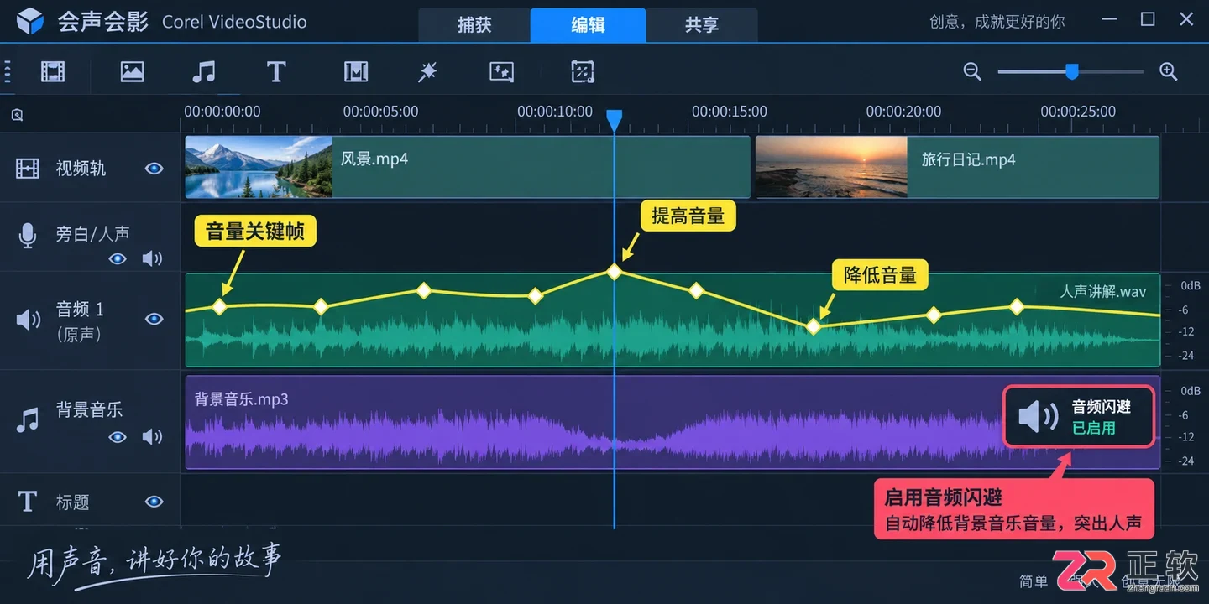Click ruler time 00:00:25:00
The height and width of the screenshot is (604, 1209).
(1078, 112)
